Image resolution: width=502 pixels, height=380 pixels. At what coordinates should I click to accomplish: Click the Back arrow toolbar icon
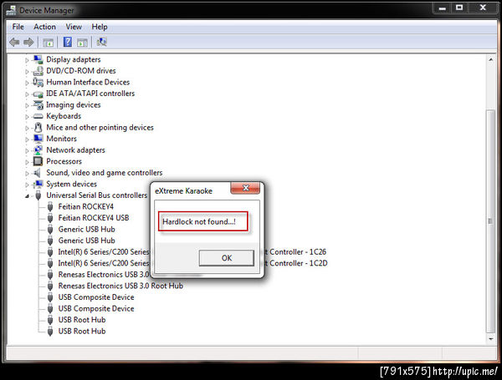(14, 42)
